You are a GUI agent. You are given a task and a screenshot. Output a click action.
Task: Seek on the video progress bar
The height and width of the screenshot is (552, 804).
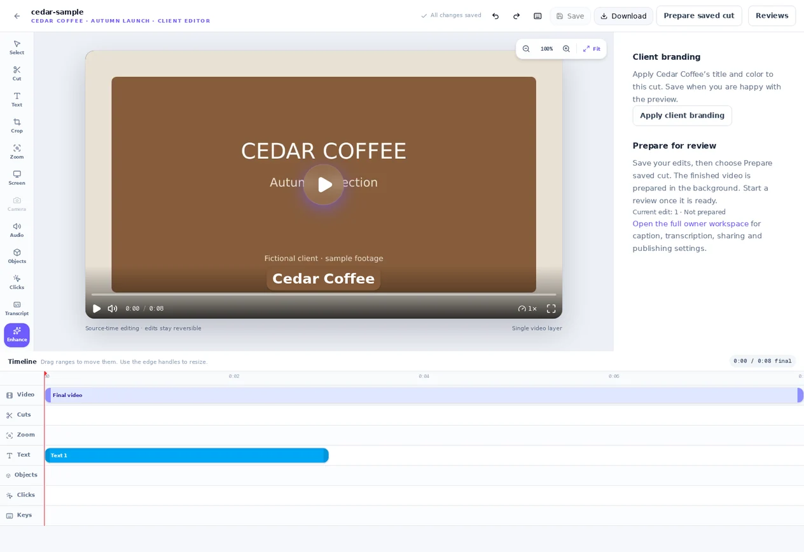(324, 295)
